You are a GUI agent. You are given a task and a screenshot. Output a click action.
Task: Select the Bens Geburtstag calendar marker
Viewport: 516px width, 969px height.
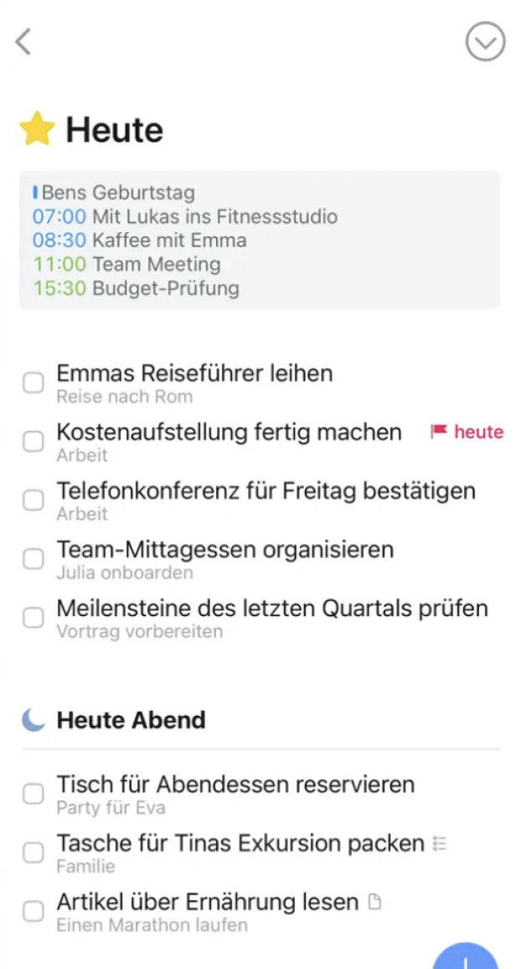point(113,192)
